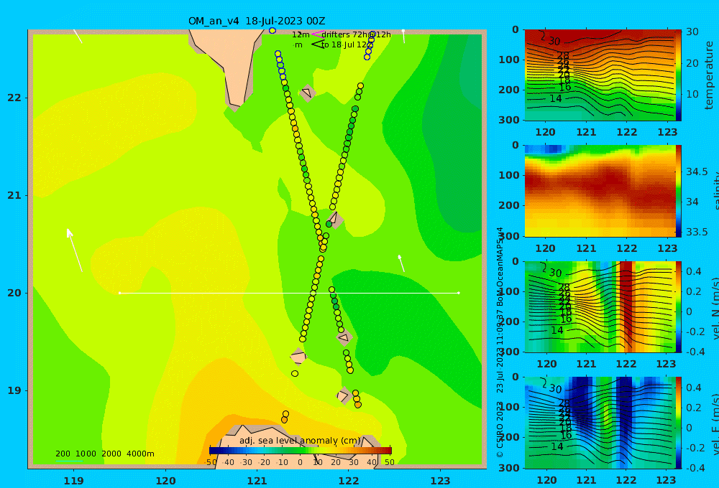Open the temperature depth section panel
The image size is (719, 488).
pyautogui.click(x=600, y=75)
